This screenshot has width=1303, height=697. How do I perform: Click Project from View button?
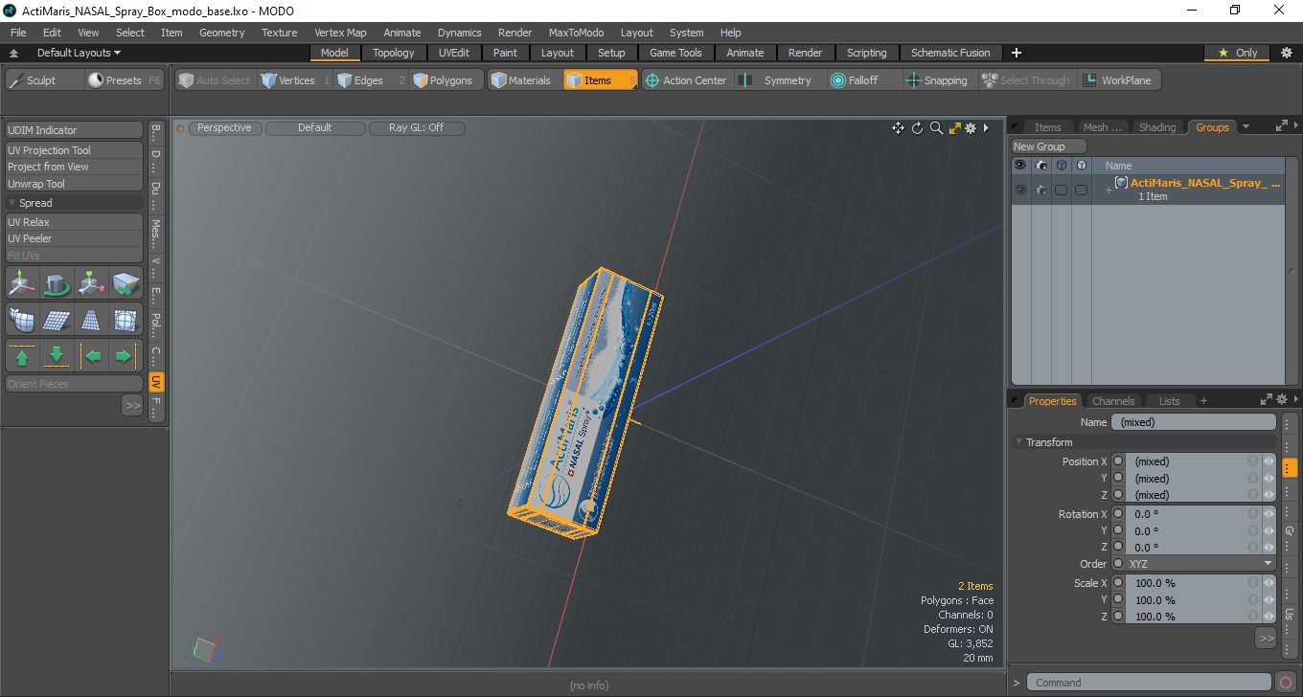(75, 167)
